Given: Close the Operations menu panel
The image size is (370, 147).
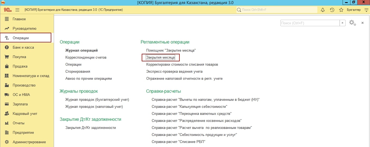Looking at the screenshot, I should pyautogui.click(x=362, y=23).
